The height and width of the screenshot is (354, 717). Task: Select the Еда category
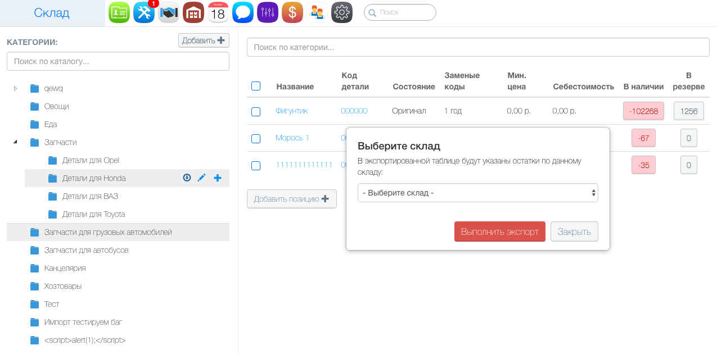coord(51,124)
